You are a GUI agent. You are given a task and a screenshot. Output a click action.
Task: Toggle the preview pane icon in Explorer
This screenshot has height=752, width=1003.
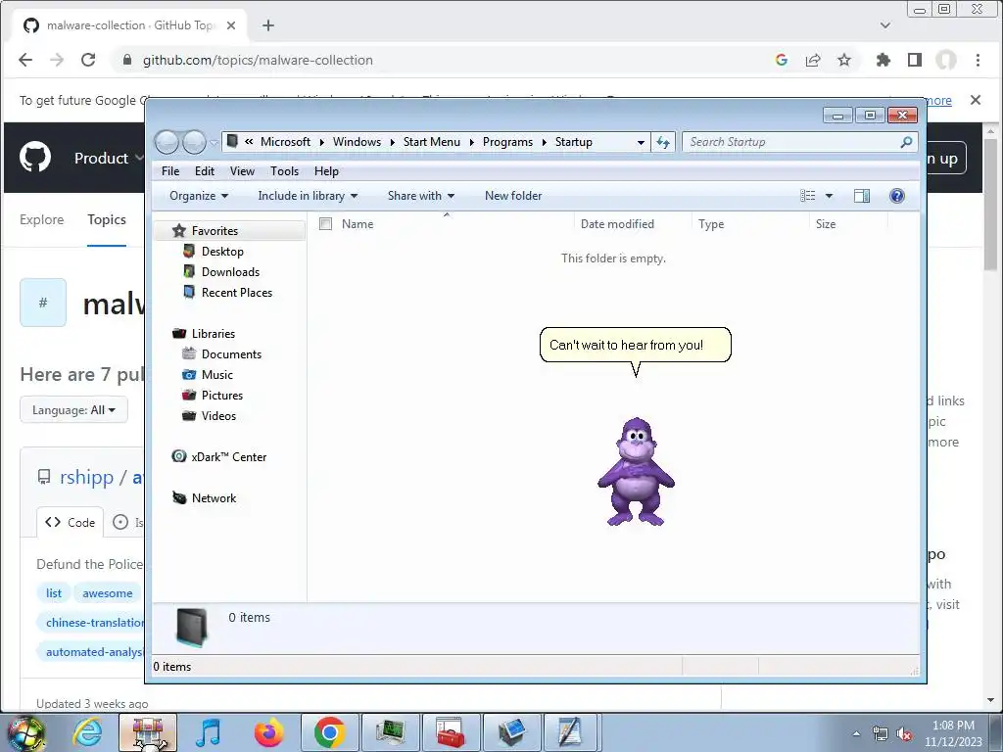point(862,196)
